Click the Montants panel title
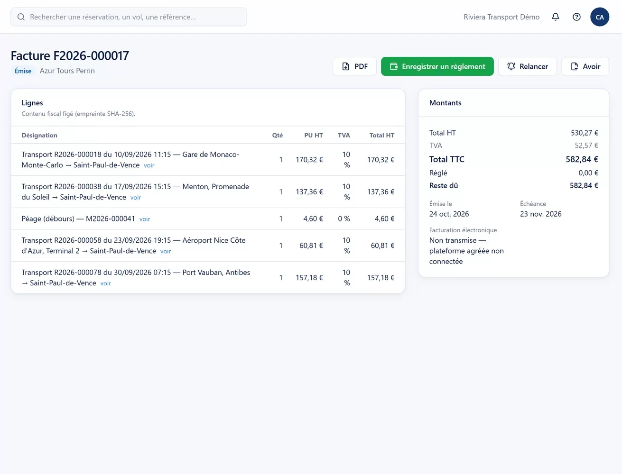Viewport: 622px width, 474px height. tap(446, 103)
